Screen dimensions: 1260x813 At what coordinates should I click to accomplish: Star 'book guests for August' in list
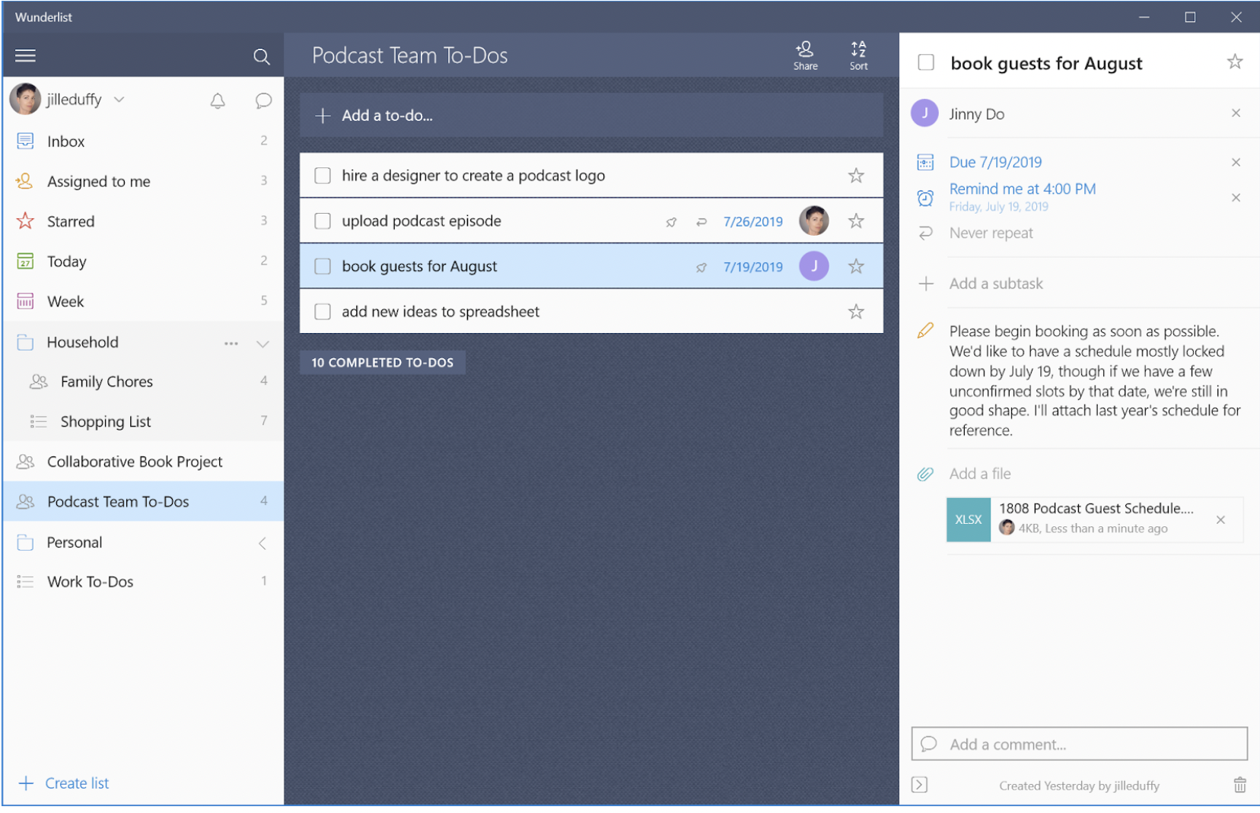856,266
